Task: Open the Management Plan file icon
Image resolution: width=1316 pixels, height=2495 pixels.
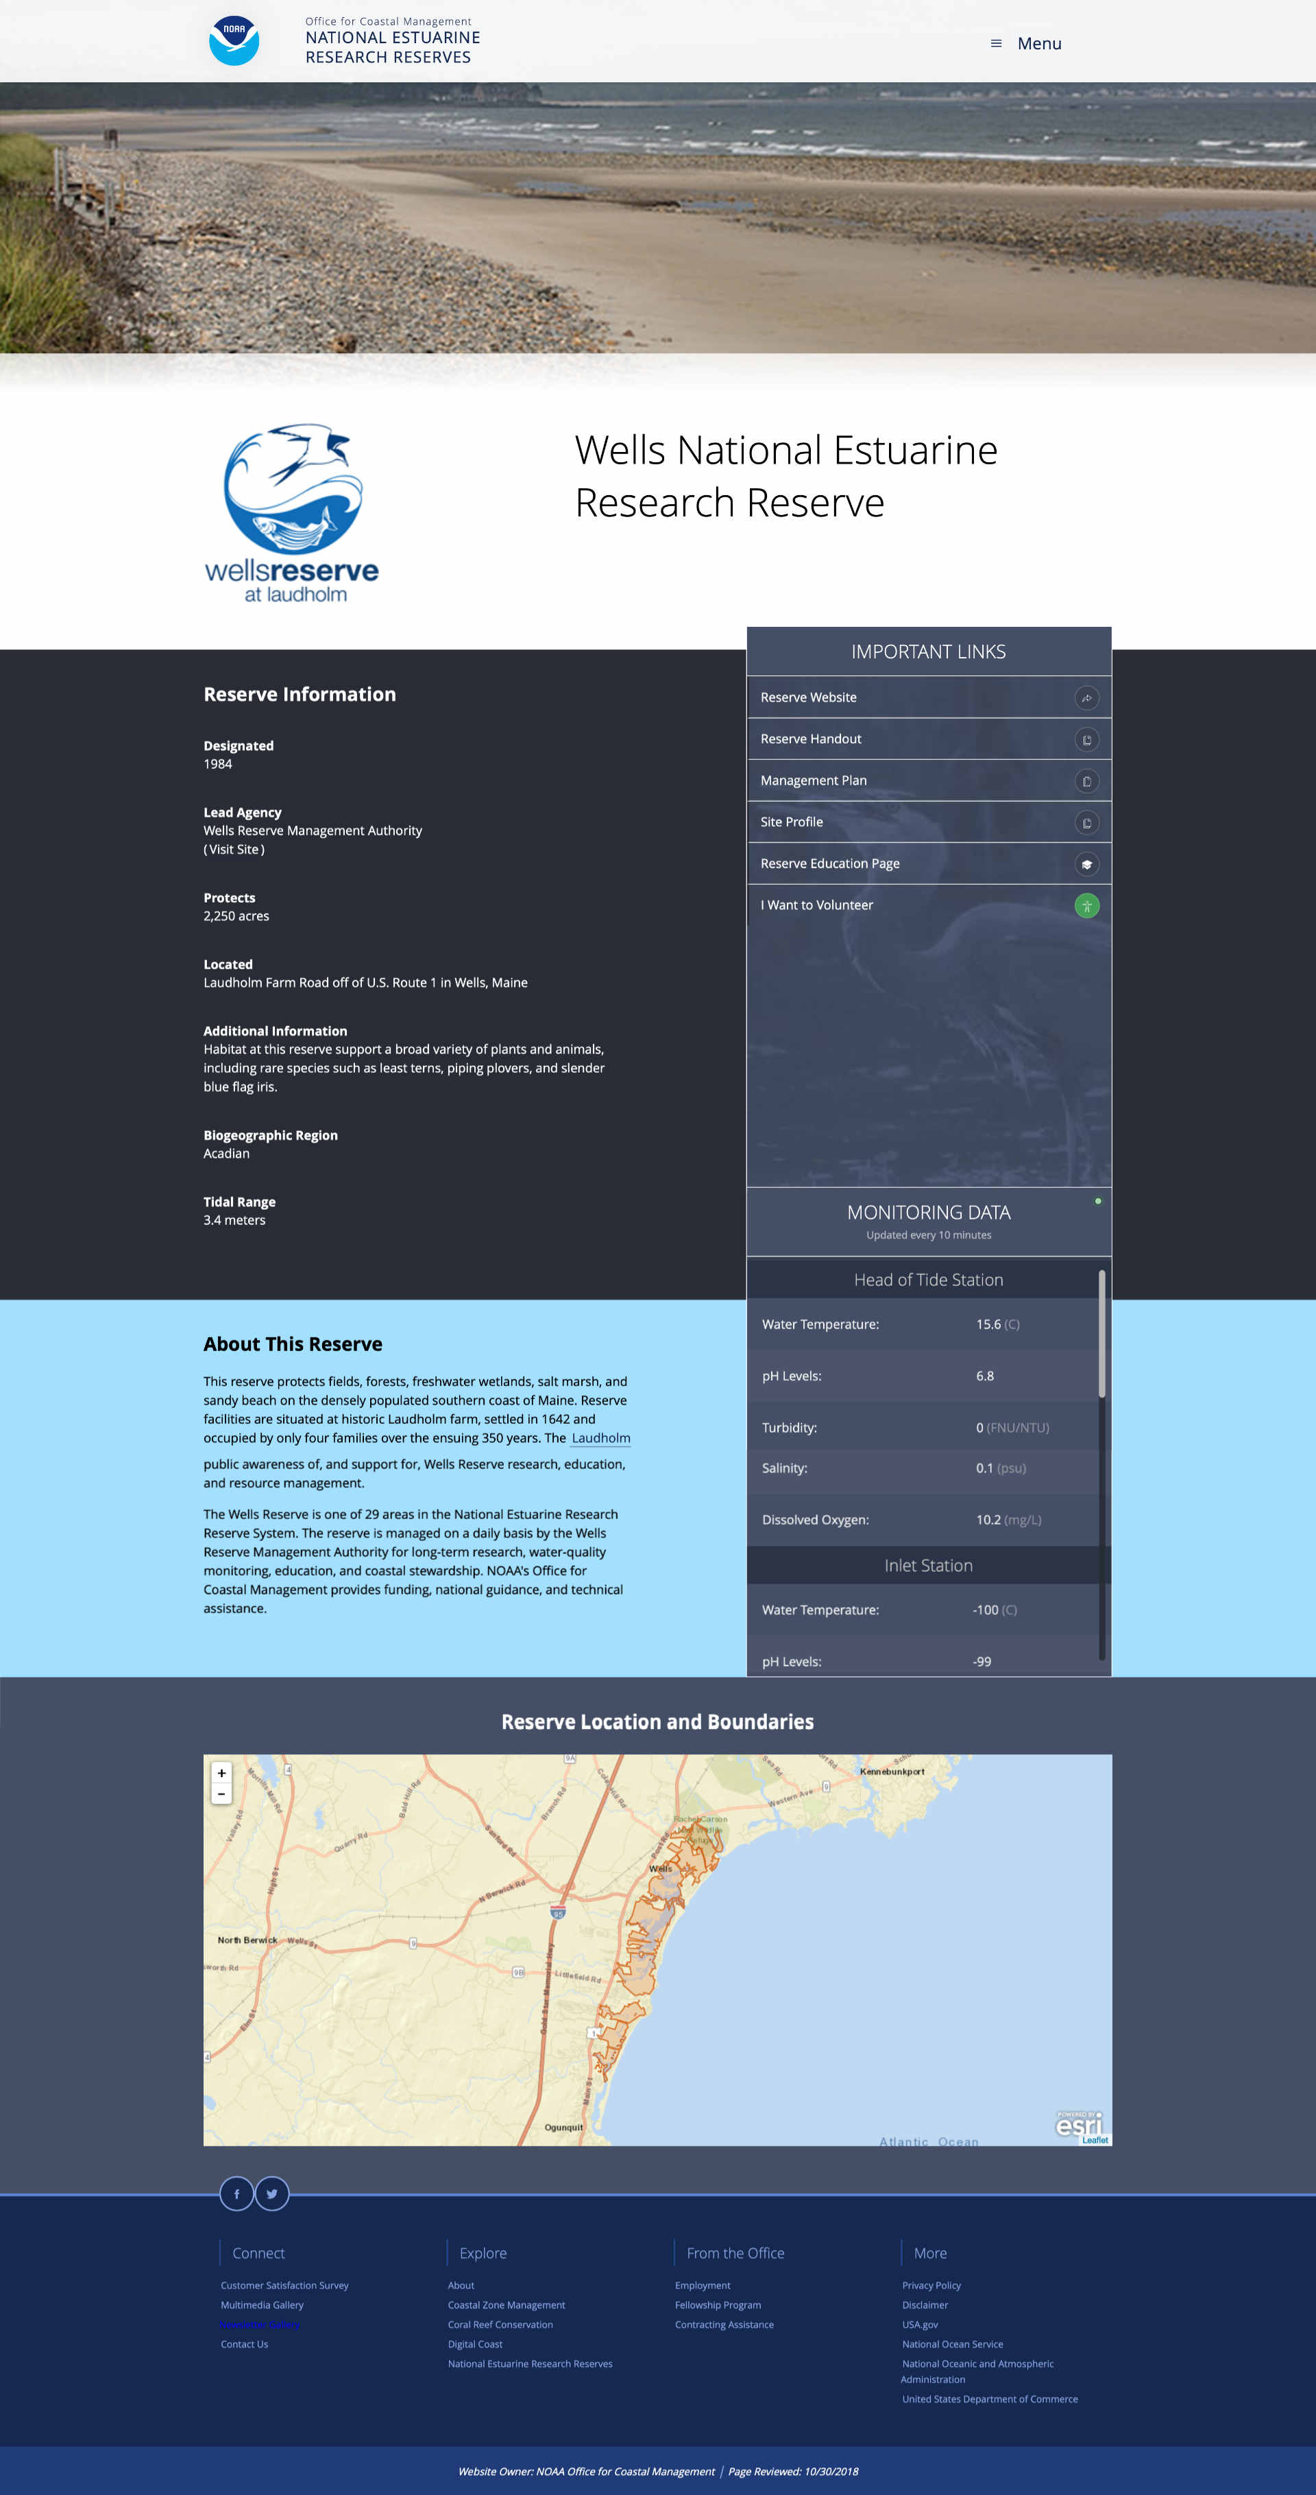Action: pos(1086,780)
